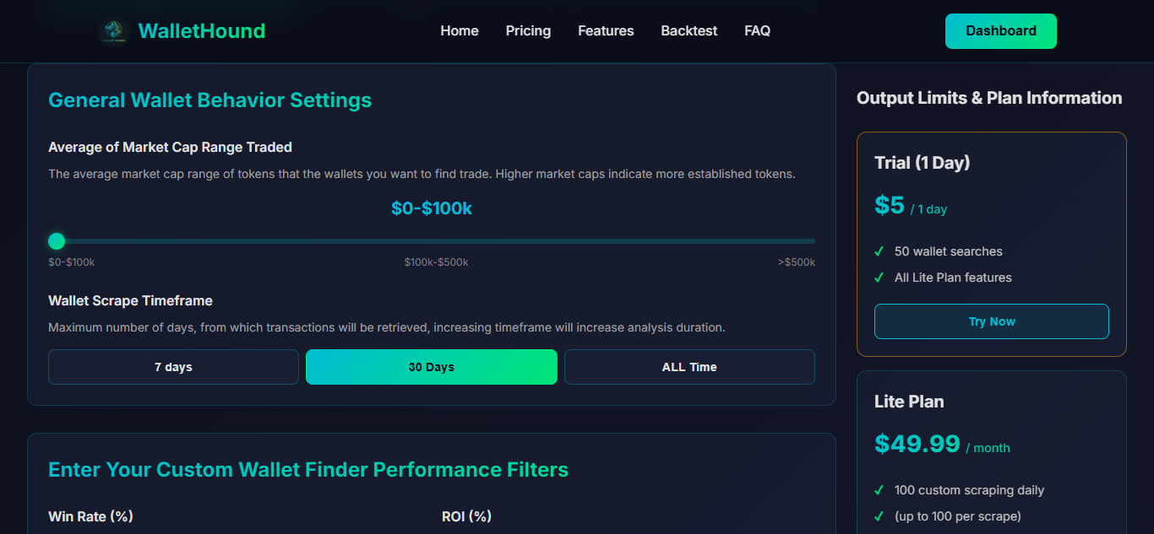This screenshot has width=1154, height=534.
Task: Click Try Now for the Trial plan
Action: [x=991, y=321]
